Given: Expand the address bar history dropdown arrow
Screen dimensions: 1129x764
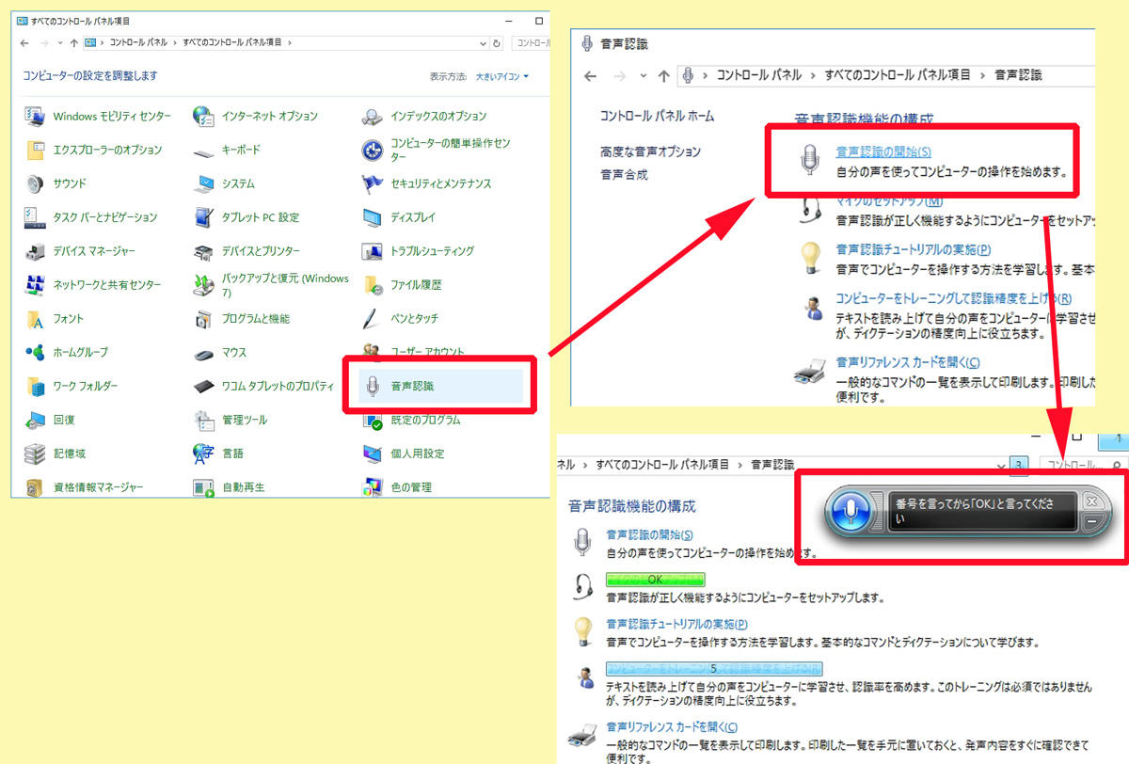Looking at the screenshot, I should click(x=483, y=43).
